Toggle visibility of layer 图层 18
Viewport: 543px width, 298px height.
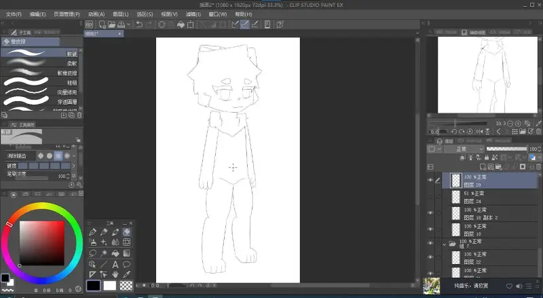[430, 229]
